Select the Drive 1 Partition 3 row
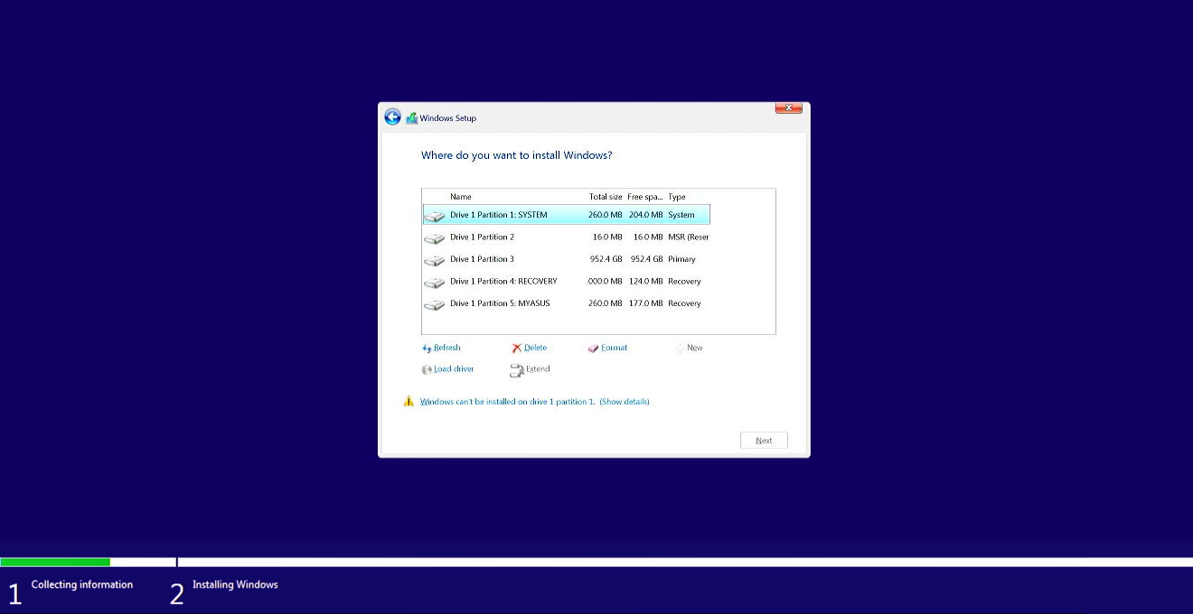Image resolution: width=1193 pixels, height=614 pixels. pyautogui.click(x=567, y=259)
